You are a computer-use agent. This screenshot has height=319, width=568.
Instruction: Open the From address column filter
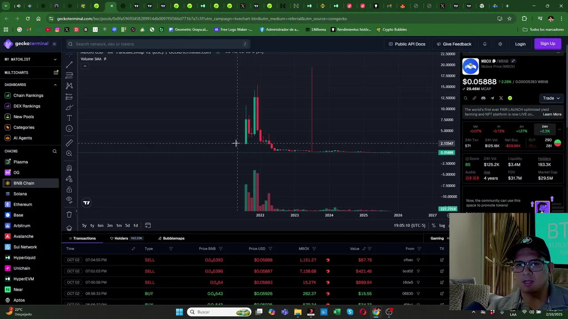[x=419, y=249]
